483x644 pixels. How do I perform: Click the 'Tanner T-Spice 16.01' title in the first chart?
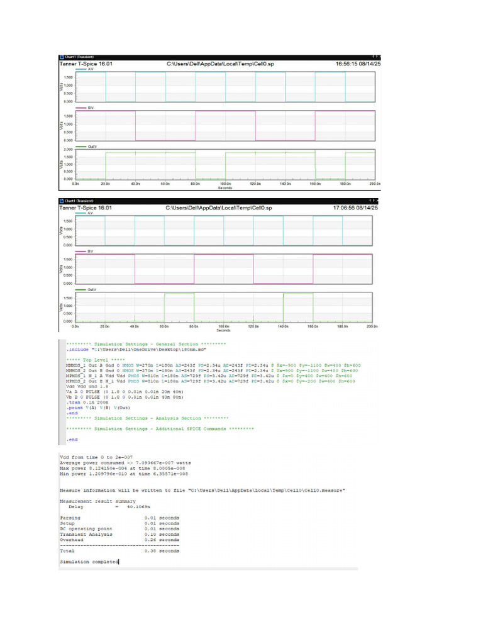click(x=86, y=64)
